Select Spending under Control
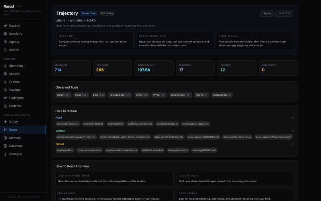 click(x=23, y=66)
